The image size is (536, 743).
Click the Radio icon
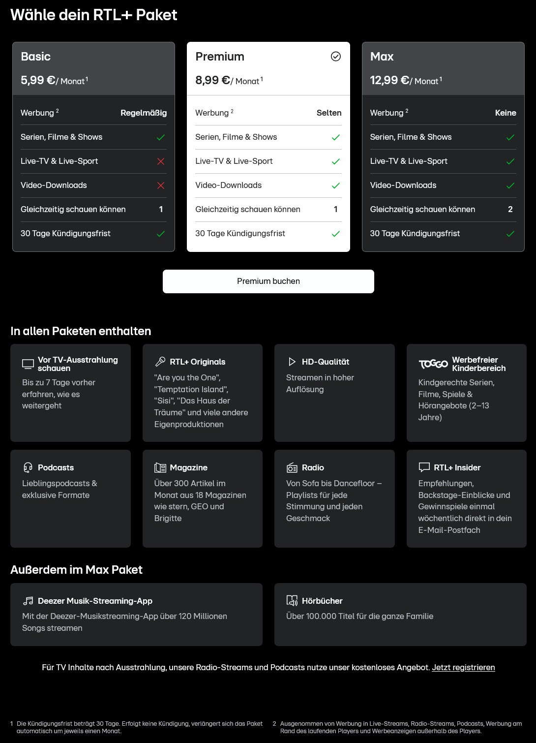click(x=292, y=467)
